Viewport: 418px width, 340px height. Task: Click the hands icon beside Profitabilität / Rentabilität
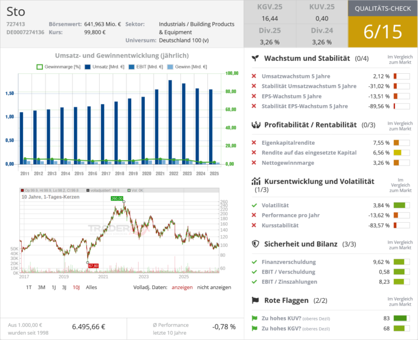(x=255, y=125)
